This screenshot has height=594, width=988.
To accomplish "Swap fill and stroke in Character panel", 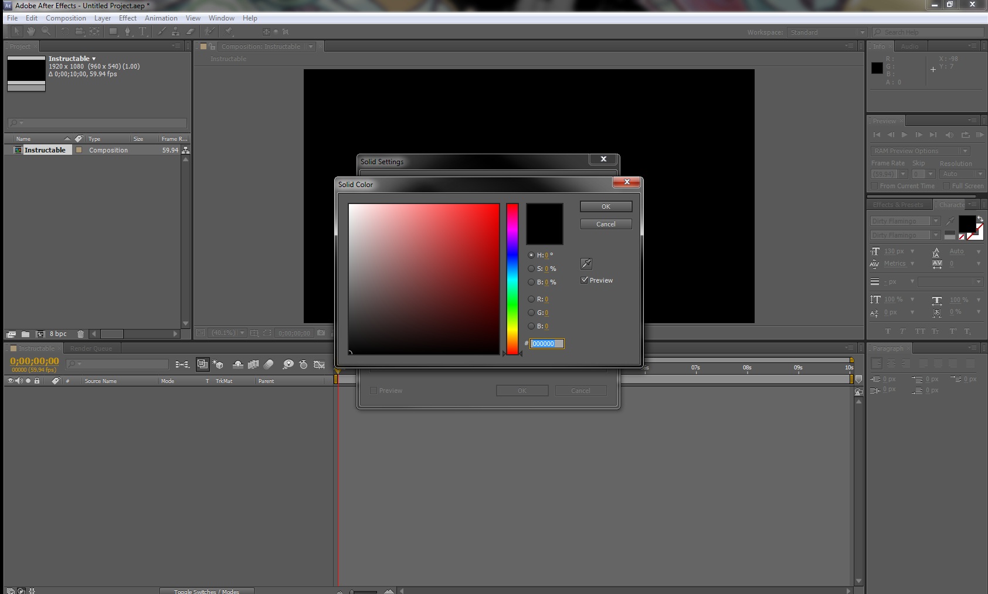I will point(980,219).
